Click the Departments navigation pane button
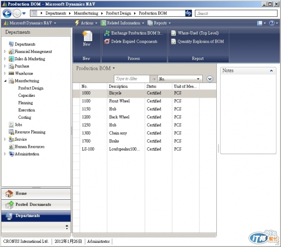Screen dimensions: 281x247 (x=36, y=216)
